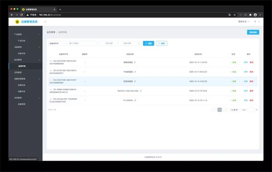Click edit pencil icon in first device row
272x172 pixels.
pos(135,62)
